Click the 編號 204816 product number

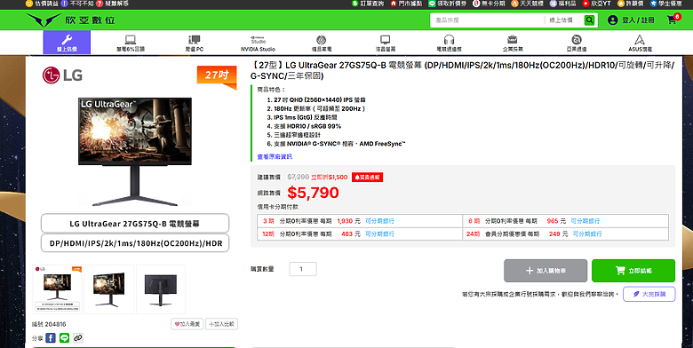(49, 324)
